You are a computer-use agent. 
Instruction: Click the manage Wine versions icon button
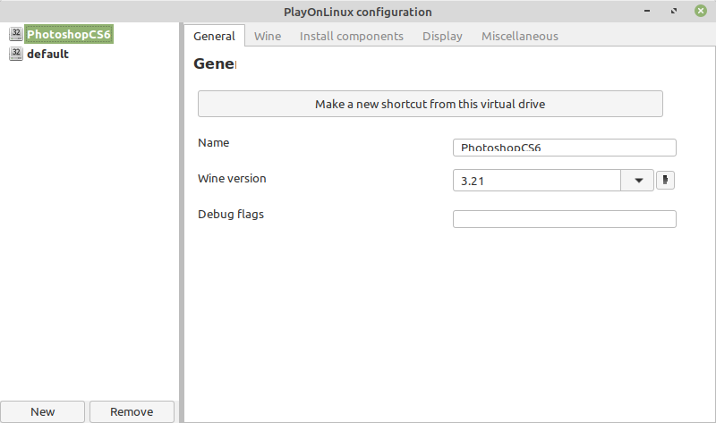(665, 180)
